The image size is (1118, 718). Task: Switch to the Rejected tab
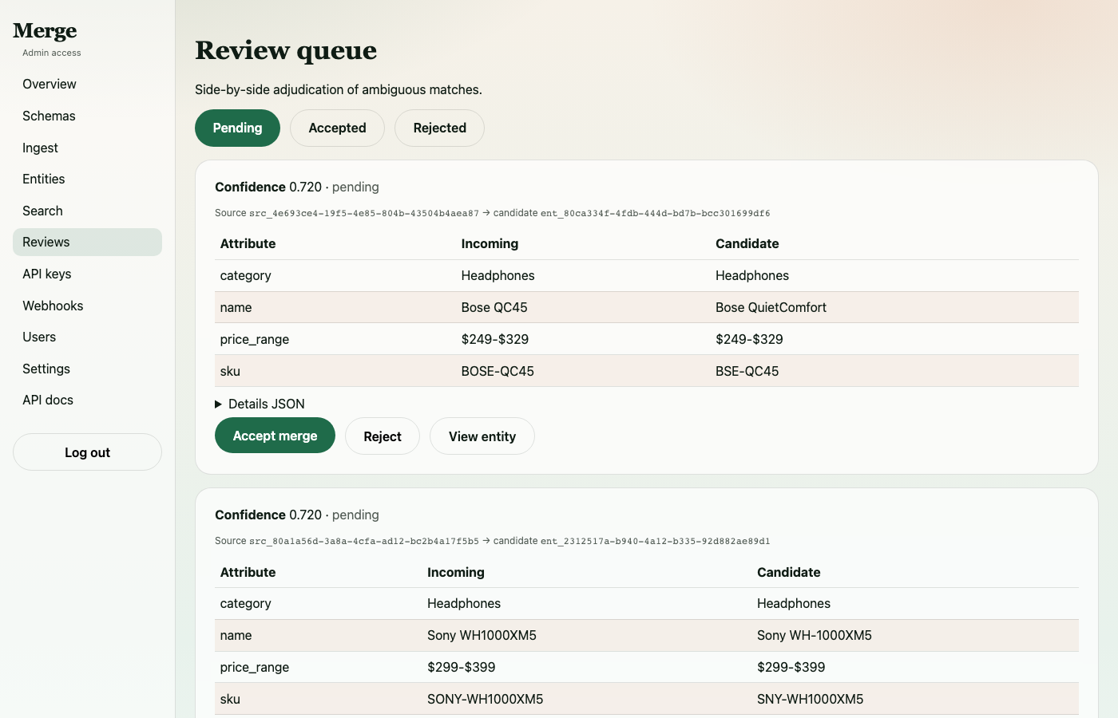pos(439,128)
